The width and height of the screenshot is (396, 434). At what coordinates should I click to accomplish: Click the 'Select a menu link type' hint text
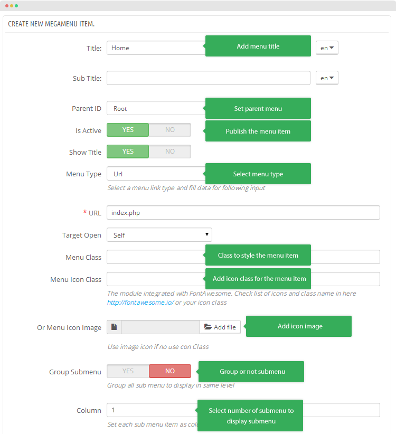tap(186, 188)
